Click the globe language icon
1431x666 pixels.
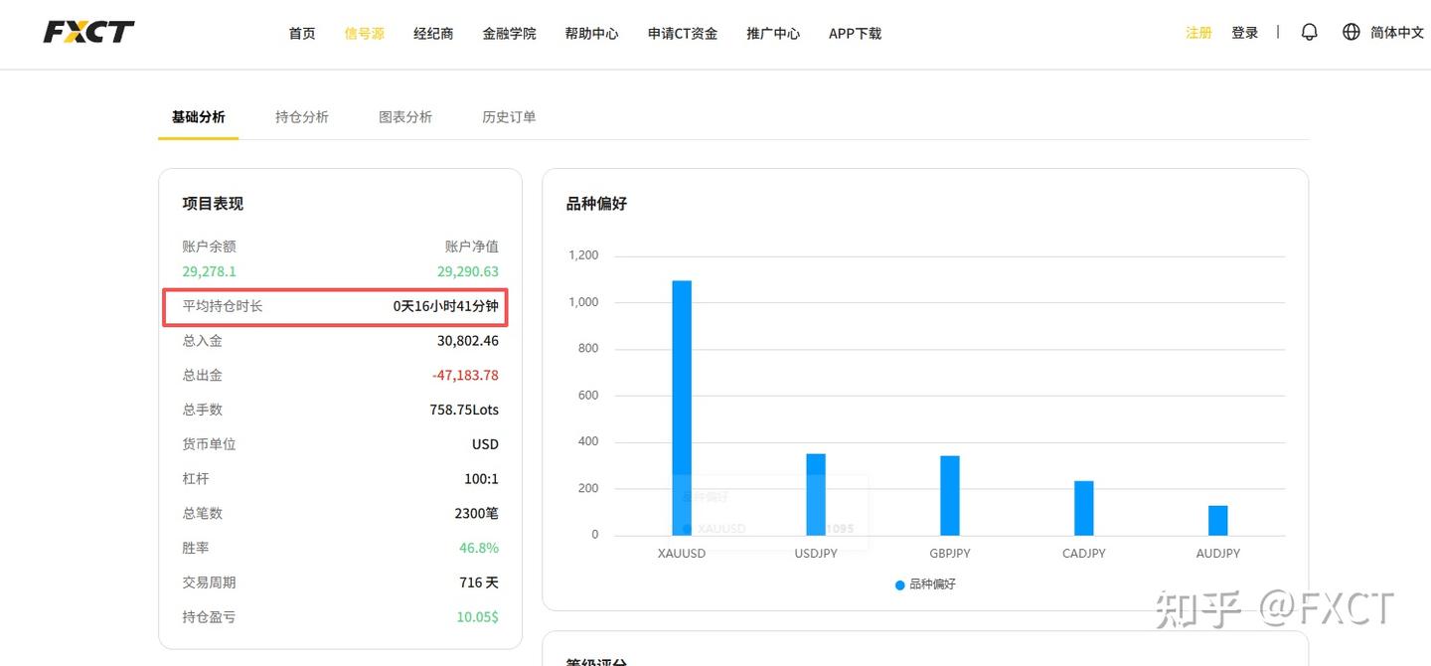coord(1351,32)
